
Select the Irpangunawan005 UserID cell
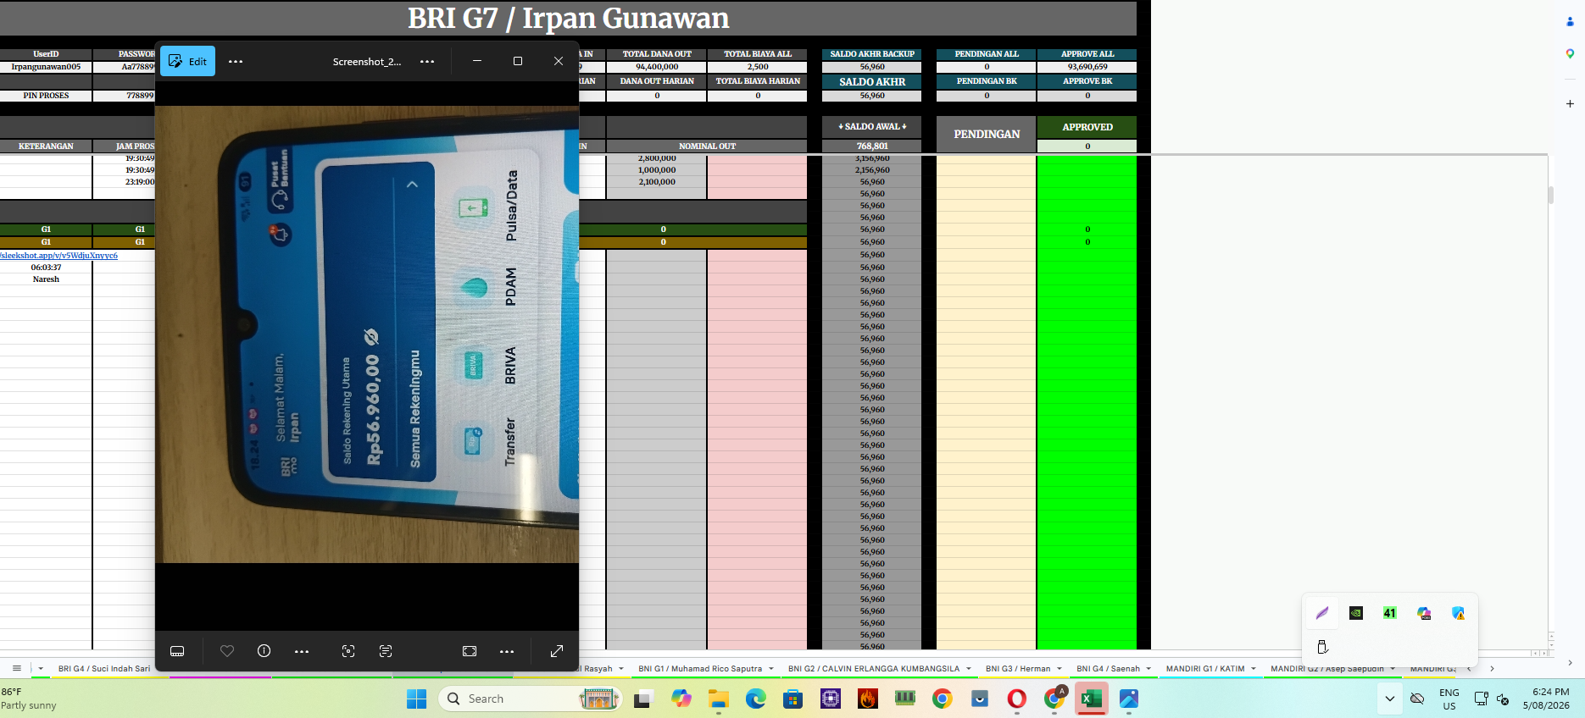tap(46, 67)
